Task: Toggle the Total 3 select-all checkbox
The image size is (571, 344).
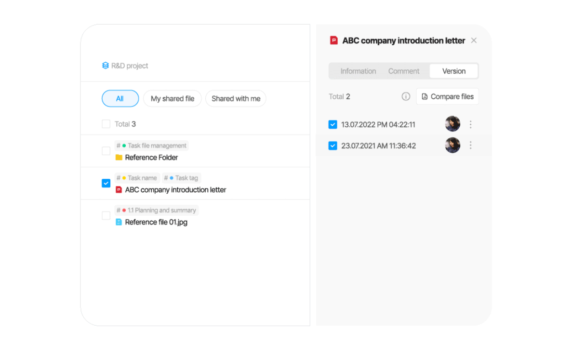Action: [x=106, y=124]
